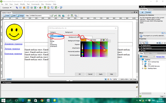Switch to Code view

(6, 16)
